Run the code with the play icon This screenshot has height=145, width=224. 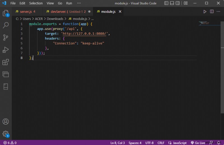click(x=205, y=12)
